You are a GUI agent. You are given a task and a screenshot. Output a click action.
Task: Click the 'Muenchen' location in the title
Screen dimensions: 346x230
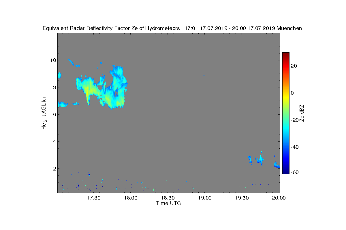tap(289, 28)
